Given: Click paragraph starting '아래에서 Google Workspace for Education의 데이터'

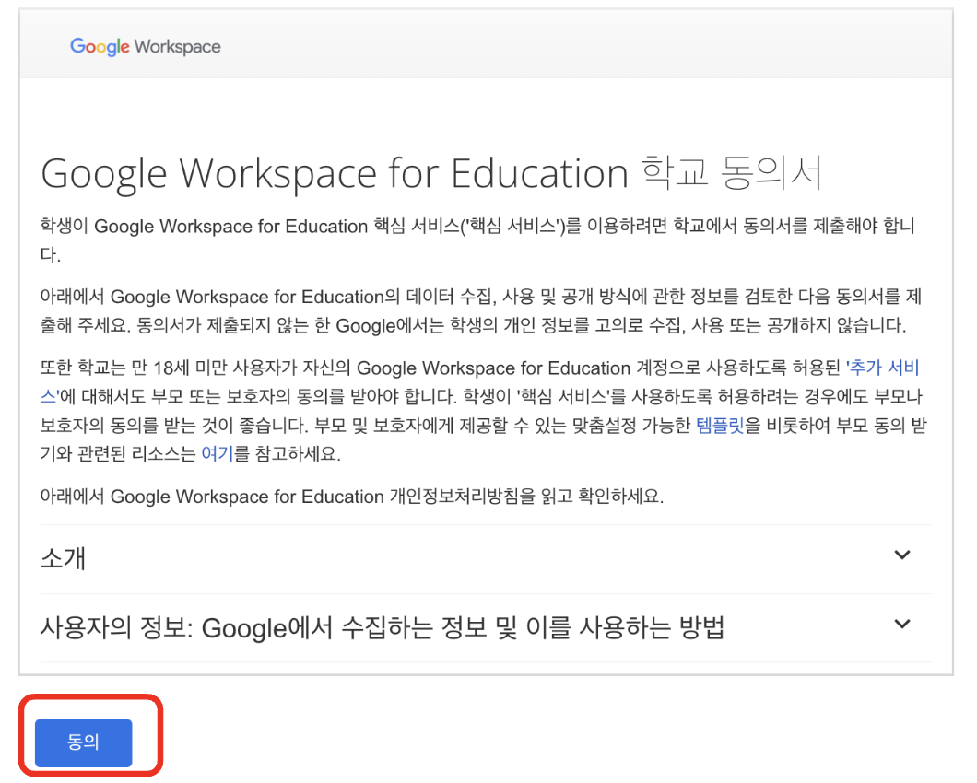Looking at the screenshot, I should pyautogui.click(x=480, y=310).
